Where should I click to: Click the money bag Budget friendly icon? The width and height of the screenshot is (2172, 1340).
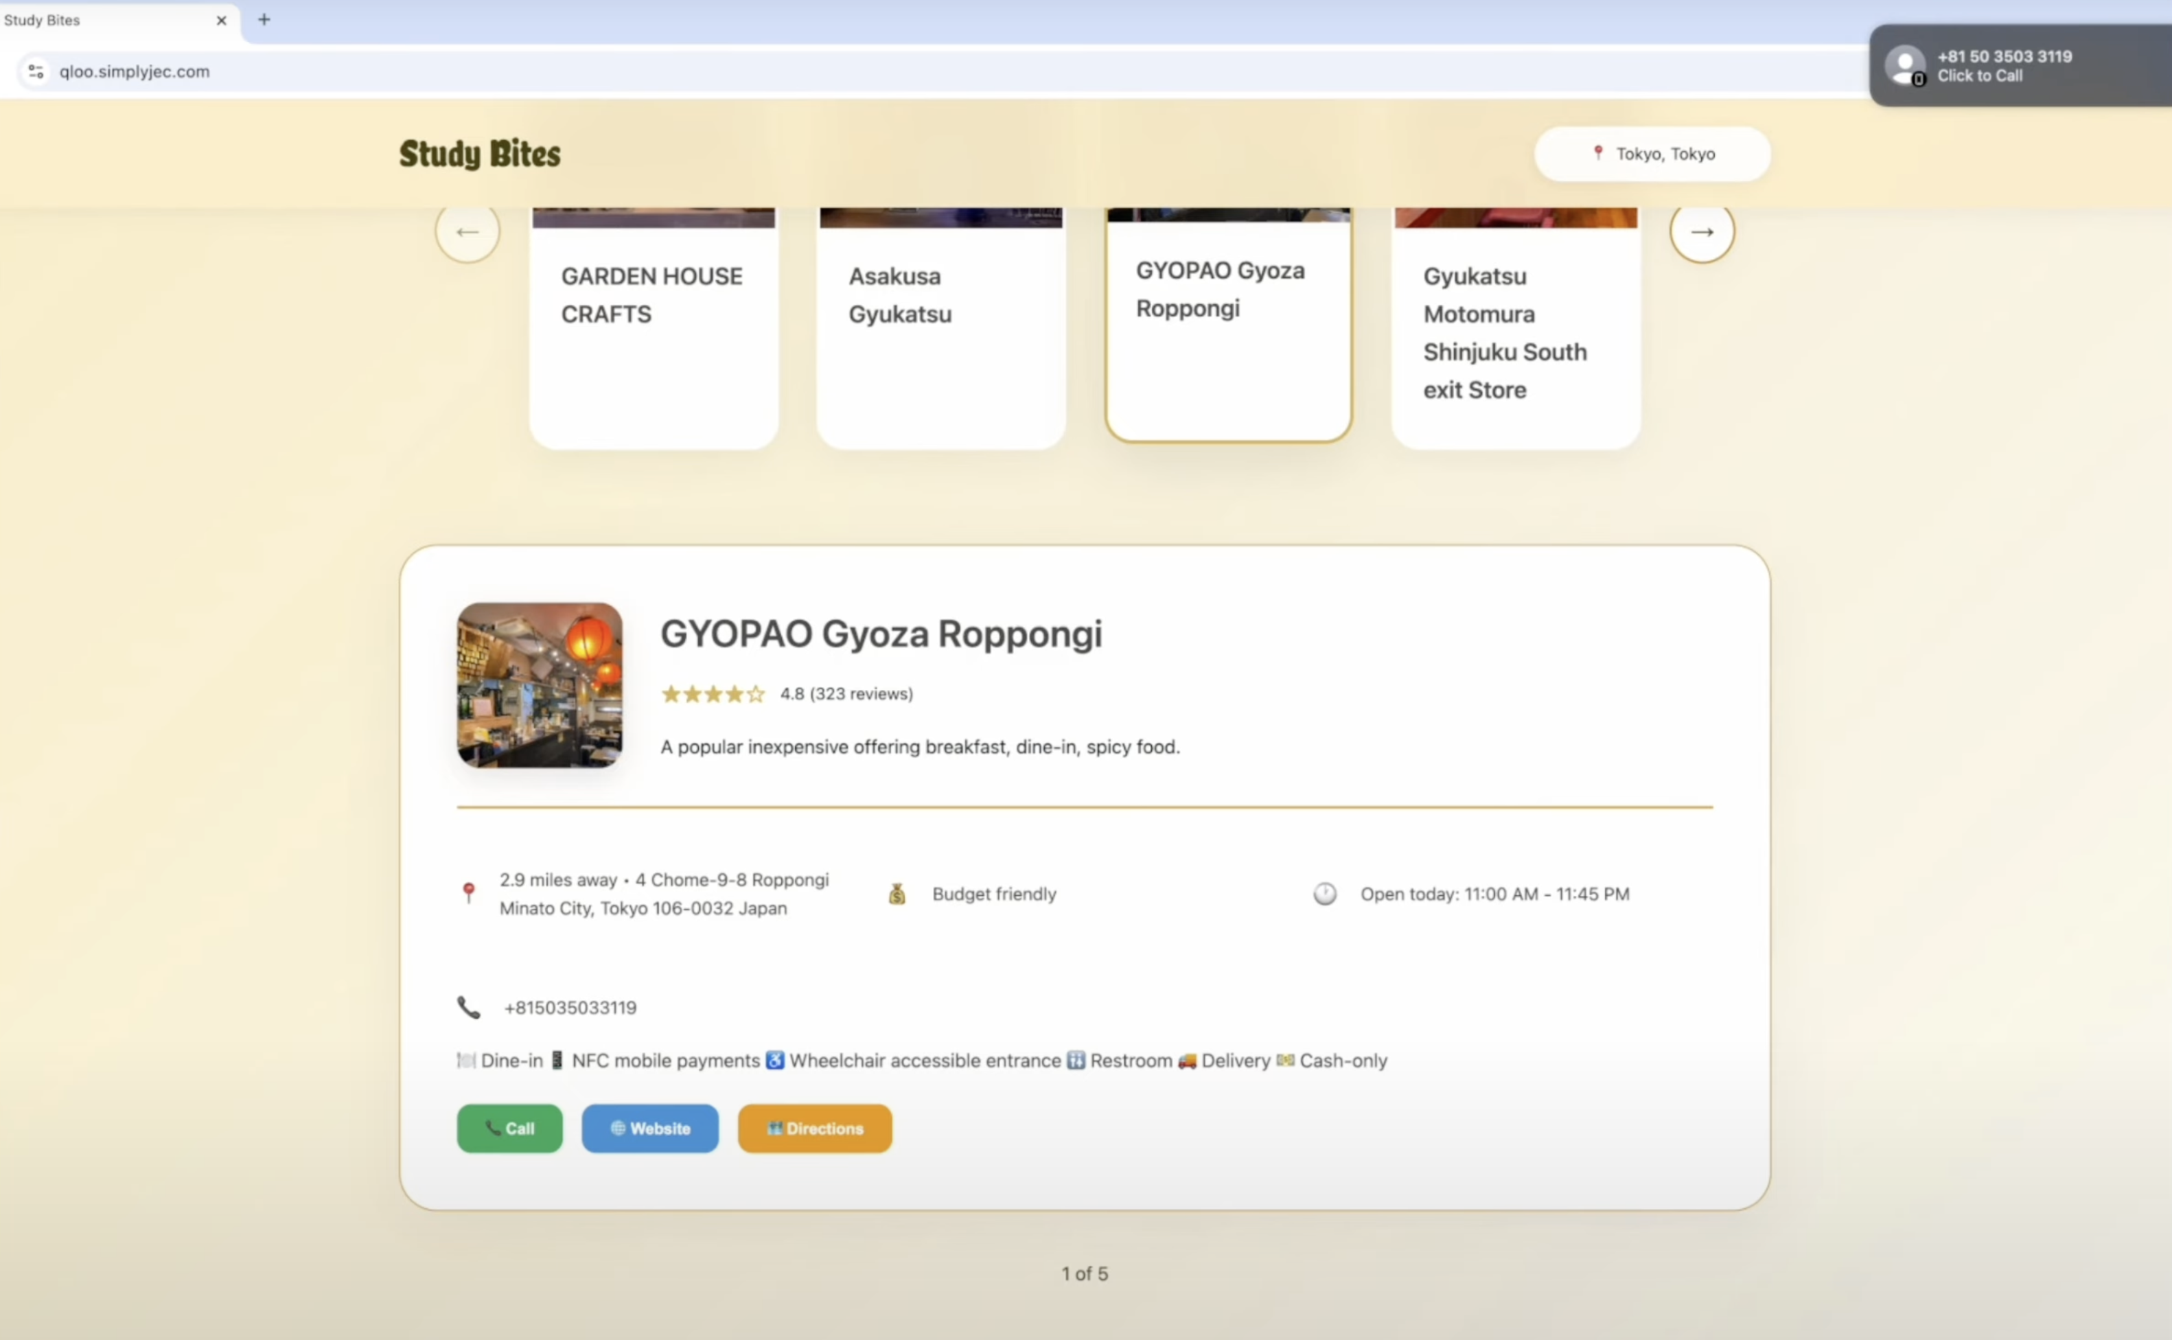897,893
